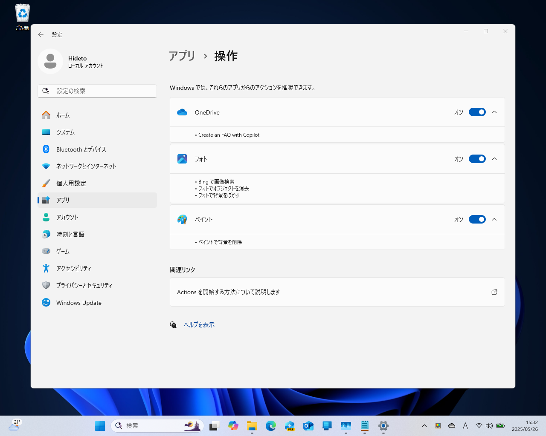The height and width of the screenshot is (436, 546).
Task: Collapse the OneDrive actions list
Action: click(x=494, y=112)
